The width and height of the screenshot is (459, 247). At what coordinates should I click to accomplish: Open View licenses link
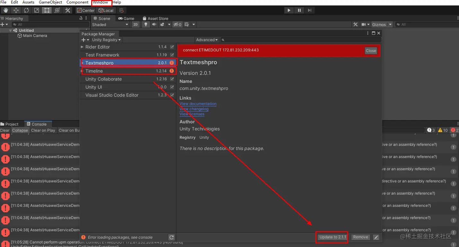(192, 114)
